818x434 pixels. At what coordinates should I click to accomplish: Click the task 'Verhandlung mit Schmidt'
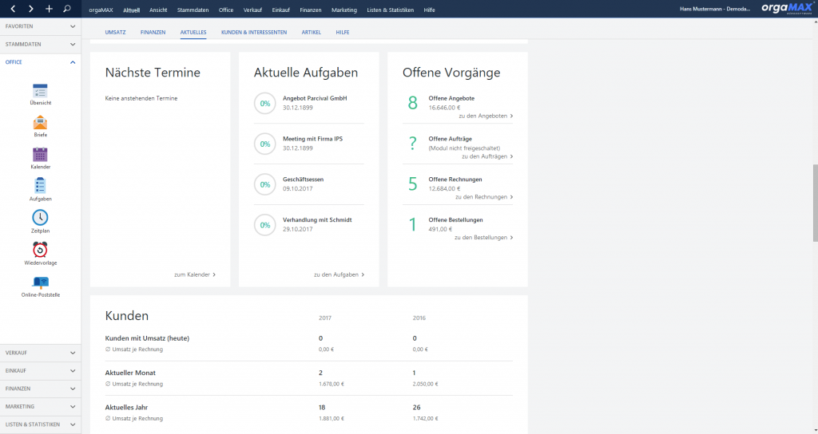pyautogui.click(x=317, y=220)
